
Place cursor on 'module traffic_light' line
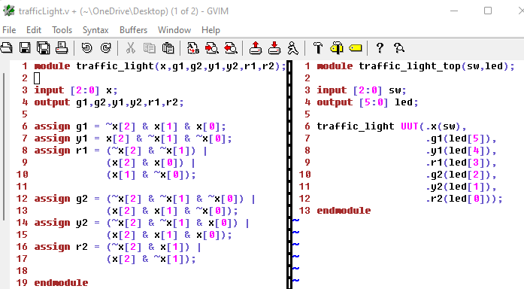(x=160, y=66)
